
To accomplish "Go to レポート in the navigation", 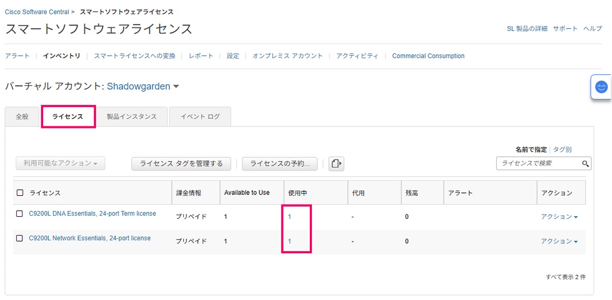I will click(x=201, y=56).
